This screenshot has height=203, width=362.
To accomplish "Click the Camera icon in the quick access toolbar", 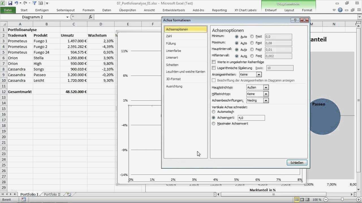I will [x=41, y=3].
